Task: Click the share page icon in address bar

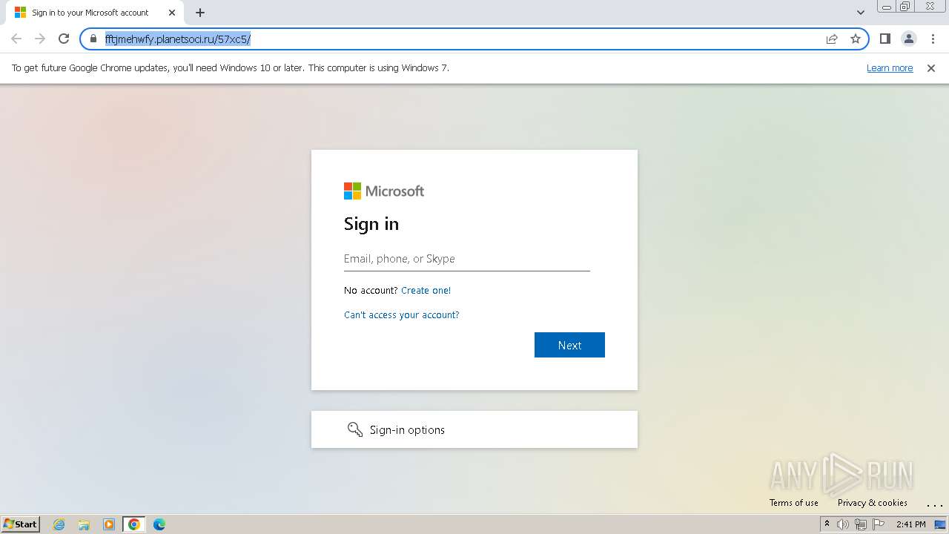Action: pos(832,39)
